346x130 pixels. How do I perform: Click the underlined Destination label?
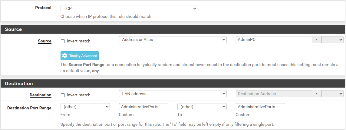pyautogui.click(x=41, y=95)
